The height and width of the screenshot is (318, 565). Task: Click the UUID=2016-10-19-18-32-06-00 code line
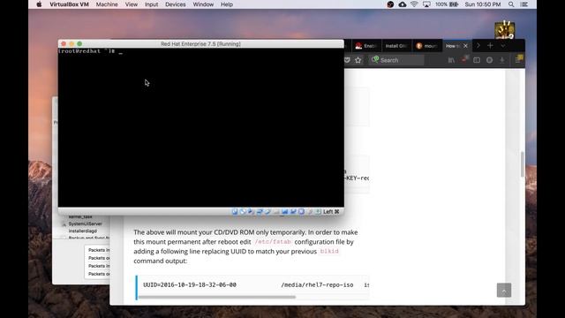point(190,284)
